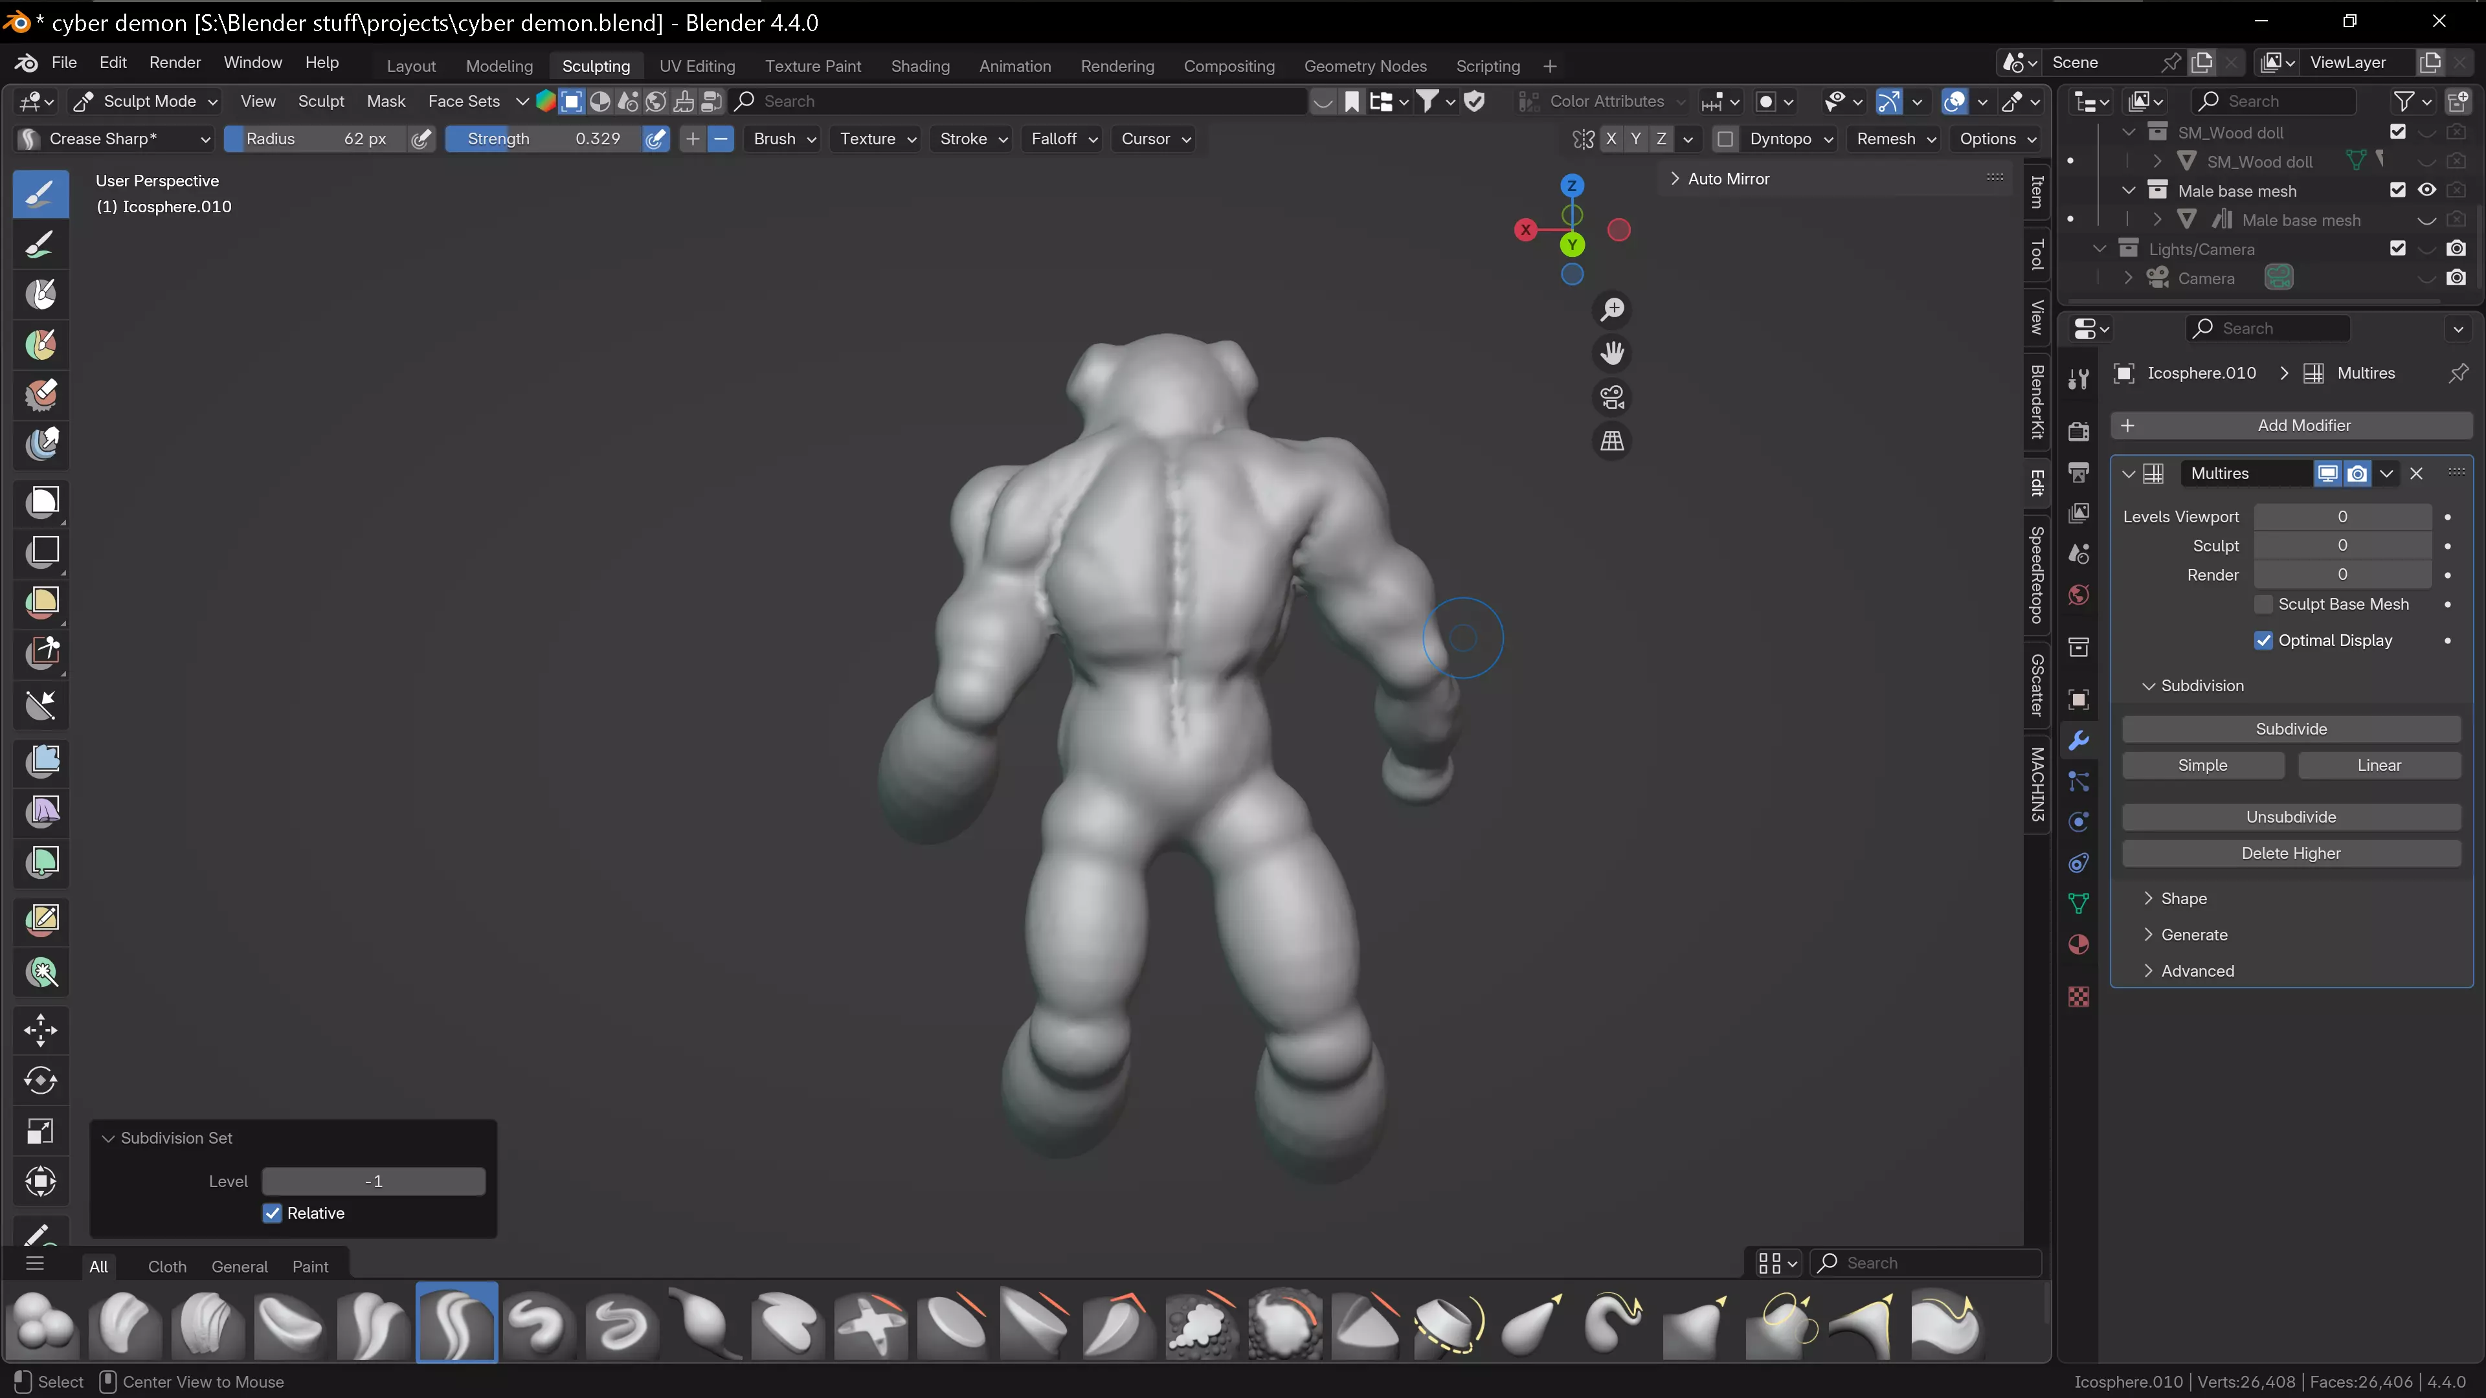This screenshot has width=2486, height=1398.
Task: Open the Object Data green triangle tab
Action: (2079, 902)
